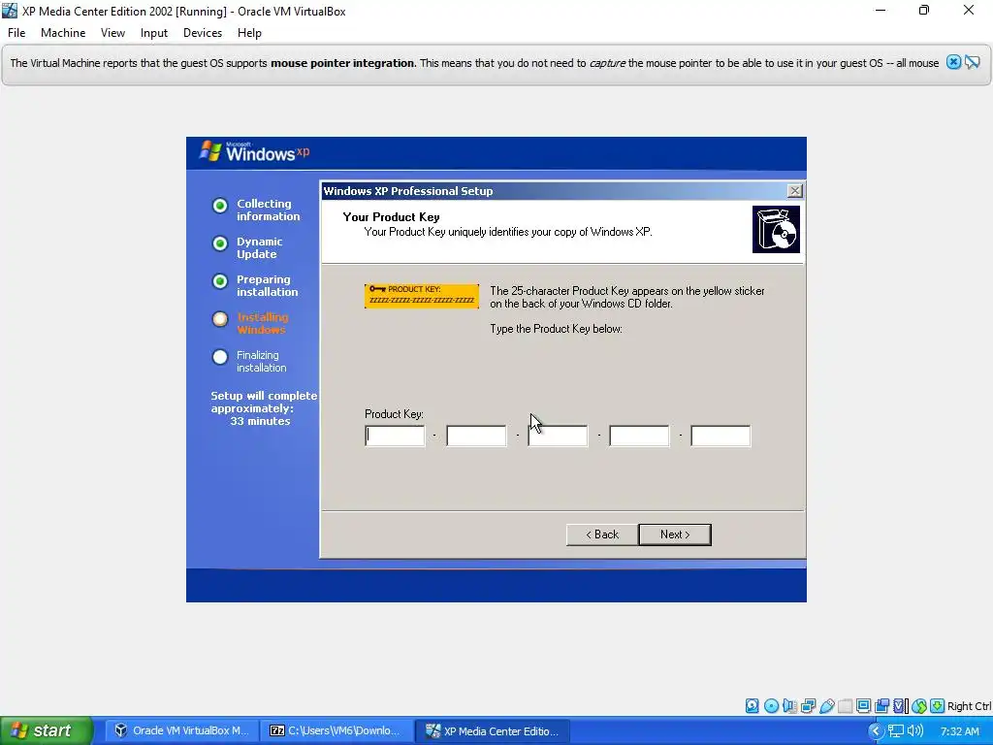Viewport: 993px width, 745px height.
Task: Click the audio status icon in VirtualBox
Action: [789, 706]
